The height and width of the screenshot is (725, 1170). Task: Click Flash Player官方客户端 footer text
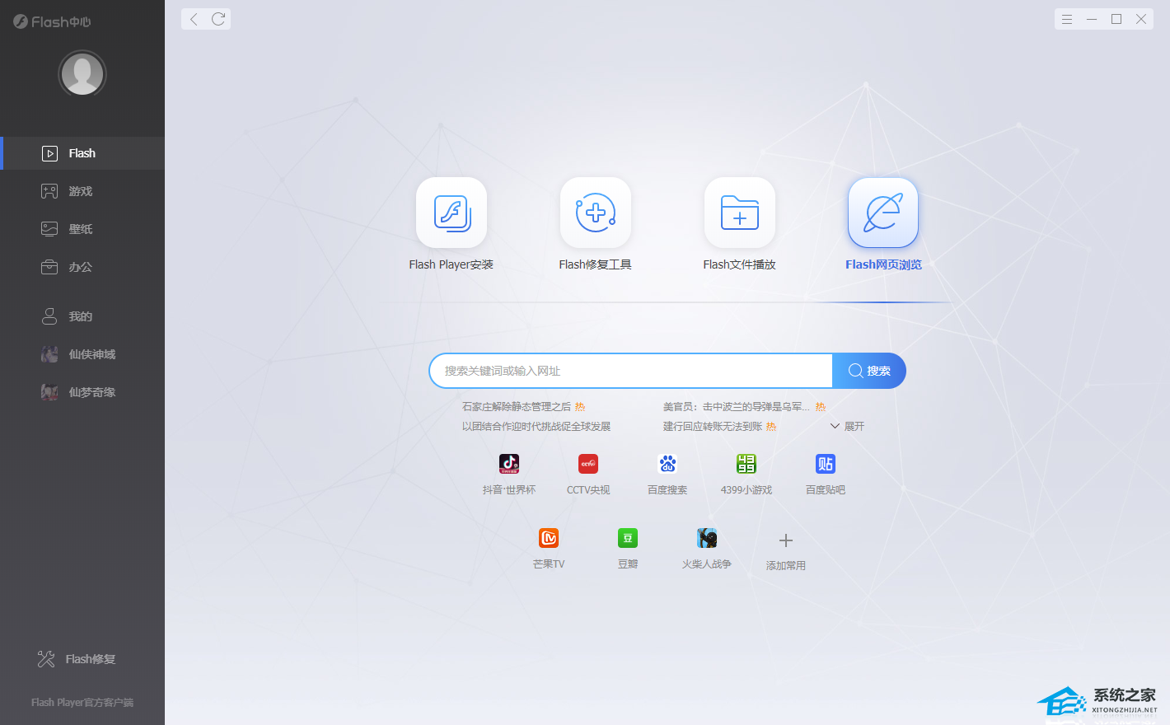82,703
